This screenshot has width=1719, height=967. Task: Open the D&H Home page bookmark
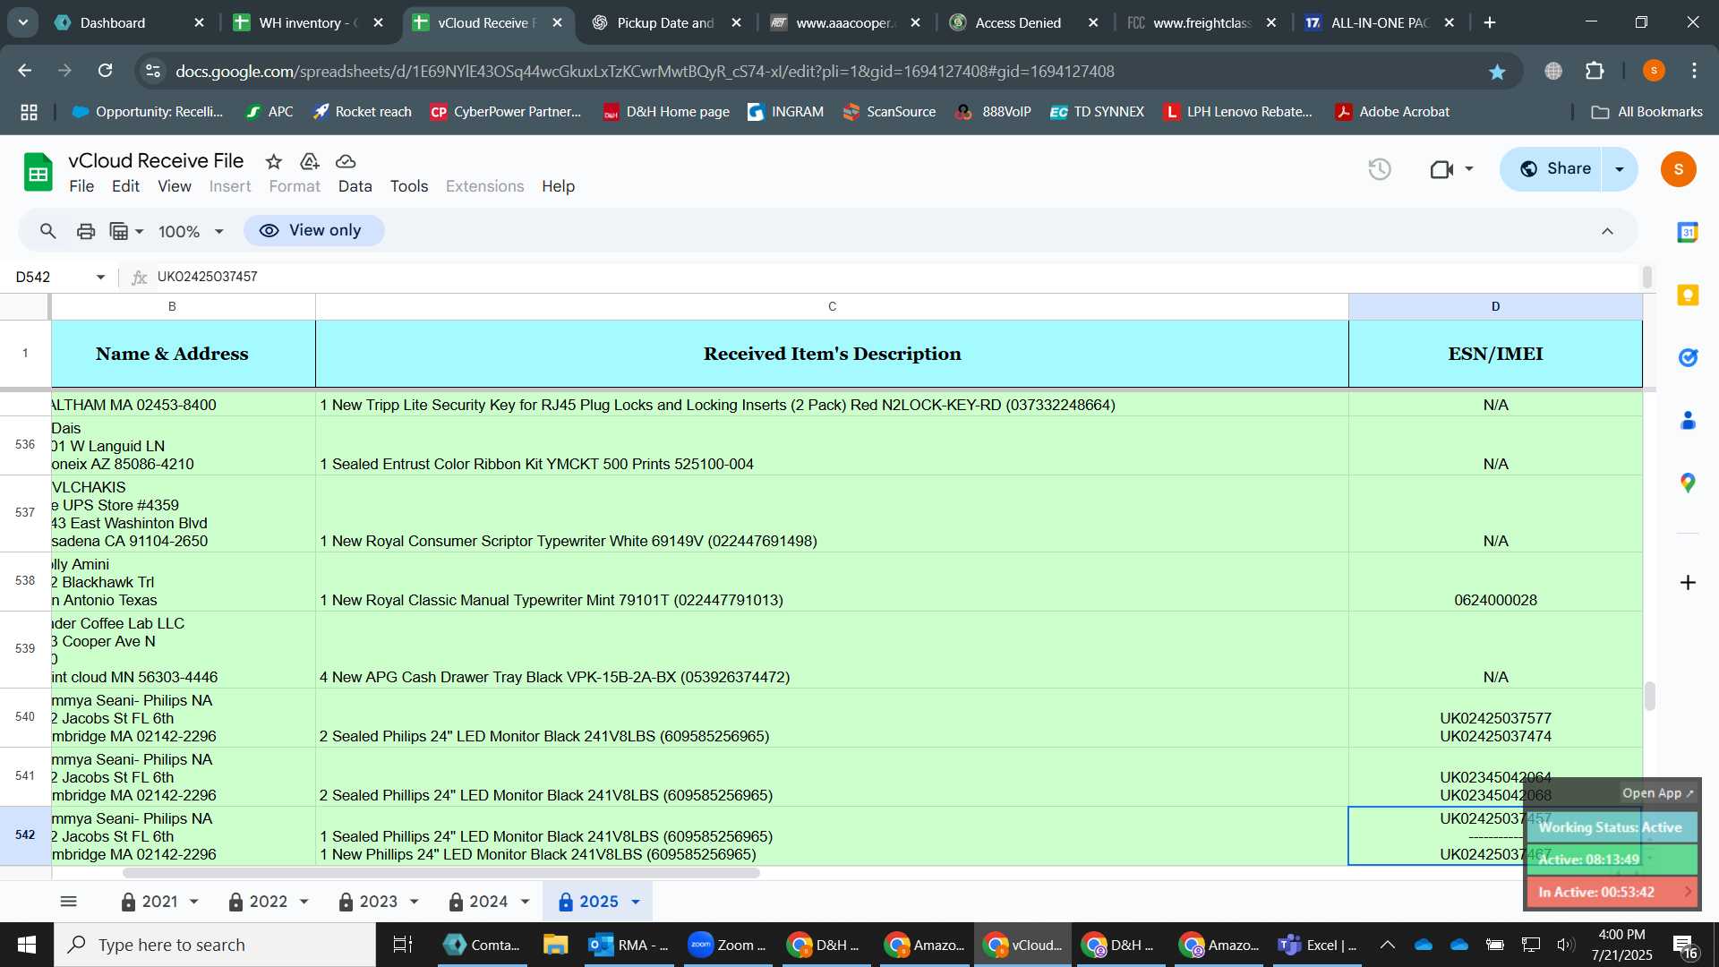(x=666, y=112)
